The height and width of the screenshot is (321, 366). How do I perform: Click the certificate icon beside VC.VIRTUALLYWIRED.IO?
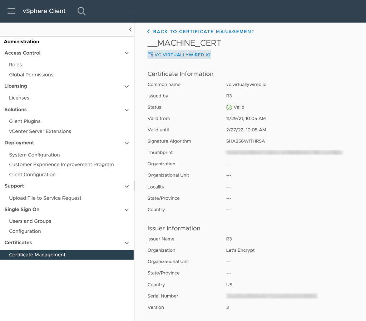coord(150,55)
